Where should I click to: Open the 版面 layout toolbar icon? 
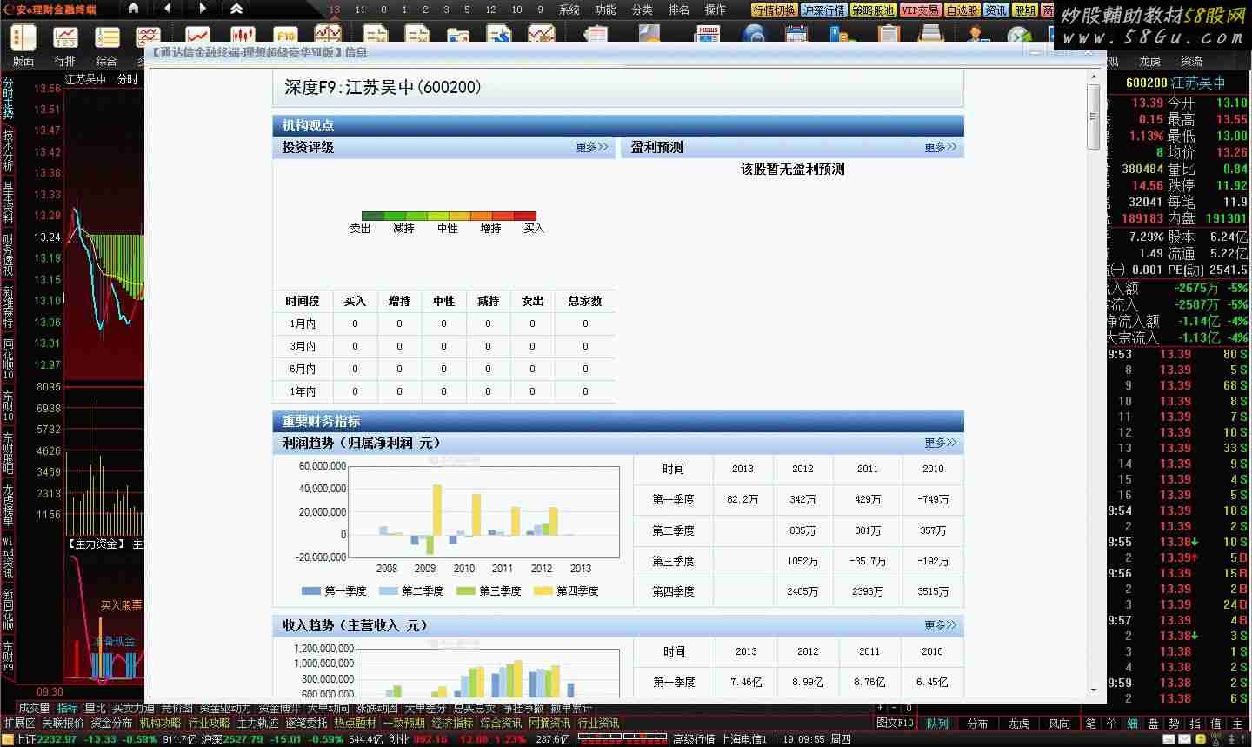(x=23, y=45)
